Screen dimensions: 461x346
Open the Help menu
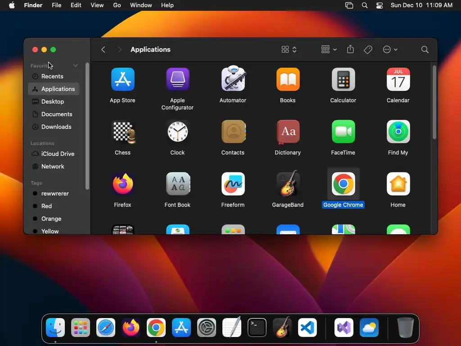coord(167,5)
